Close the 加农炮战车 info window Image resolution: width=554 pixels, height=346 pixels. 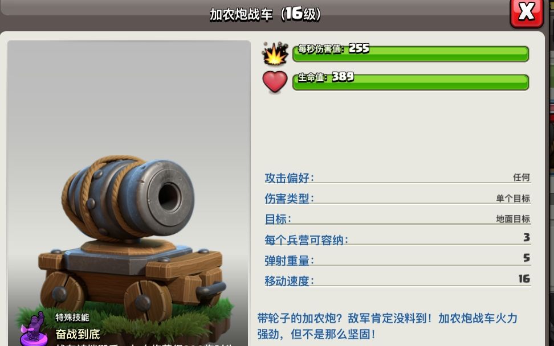click(527, 13)
